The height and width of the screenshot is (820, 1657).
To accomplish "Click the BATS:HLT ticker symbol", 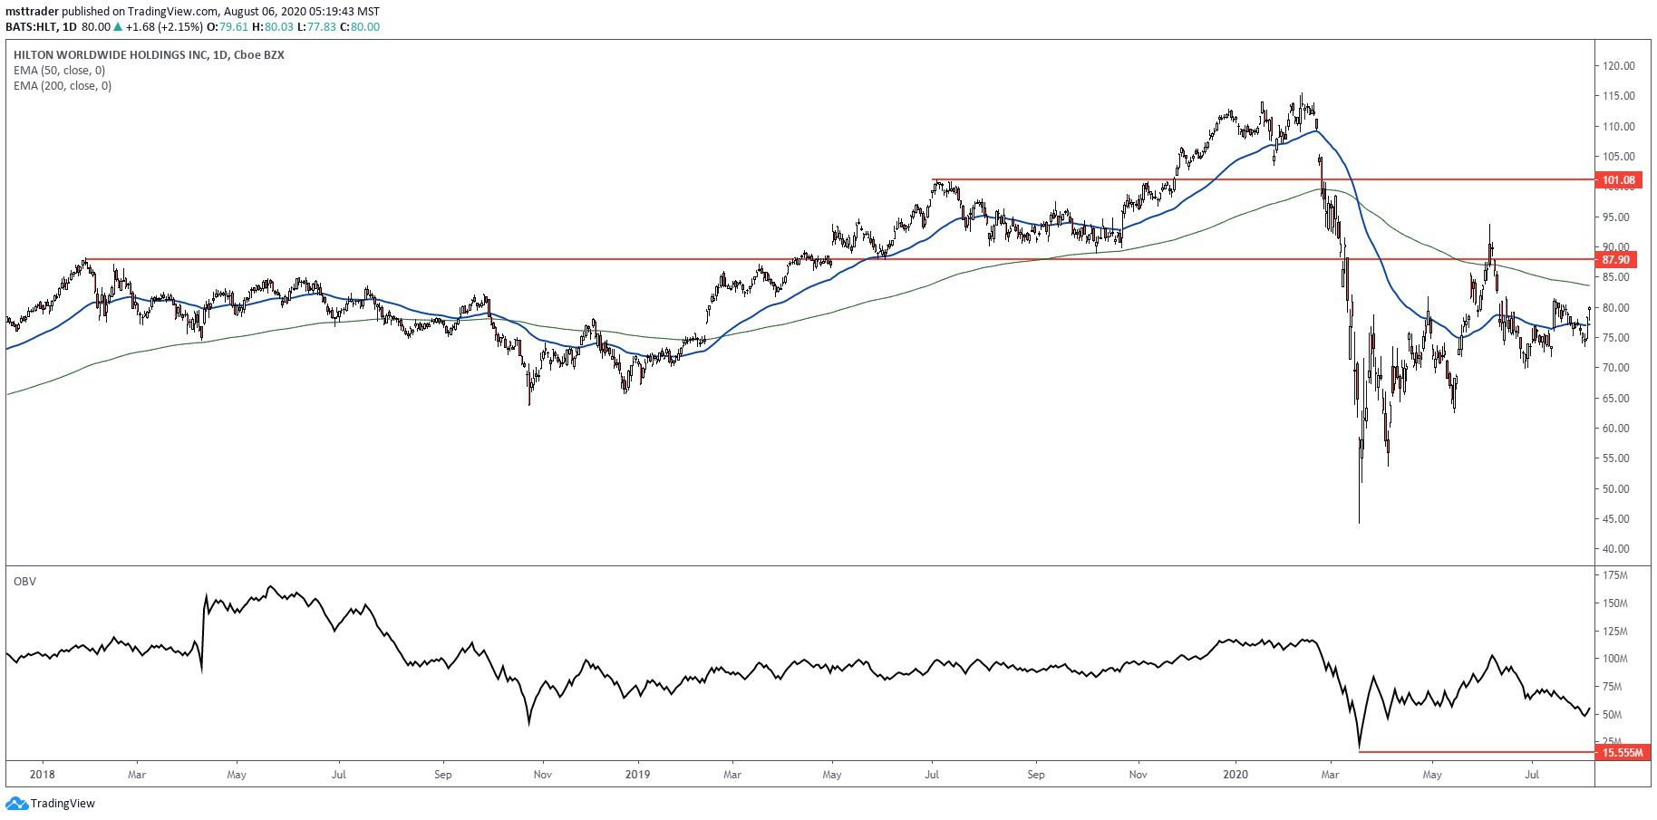I will (32, 27).
